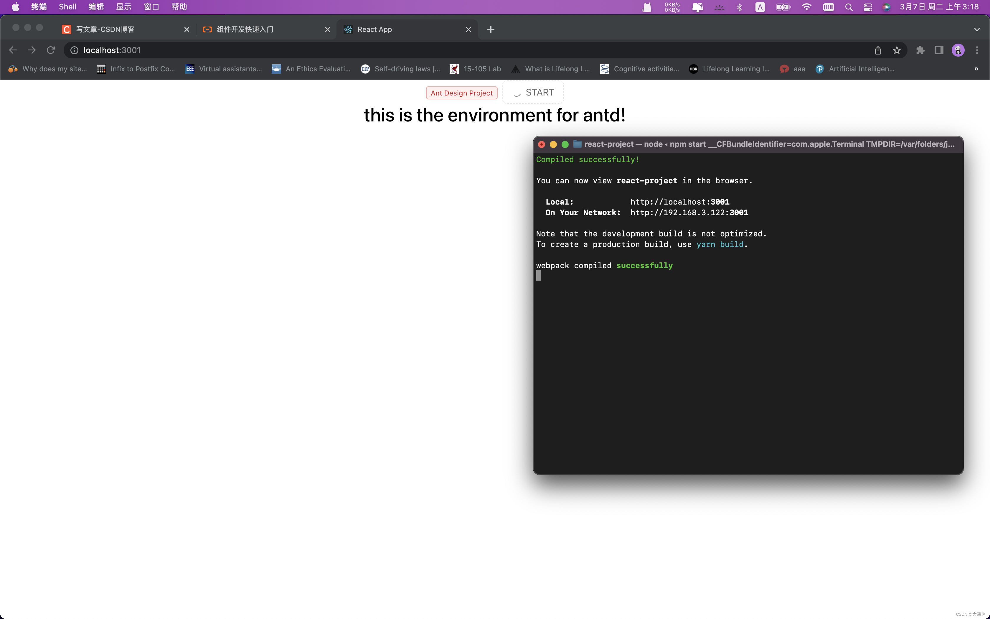Screen dimensions: 990x619
Task: Open a new browser tab
Action: [x=491, y=29]
